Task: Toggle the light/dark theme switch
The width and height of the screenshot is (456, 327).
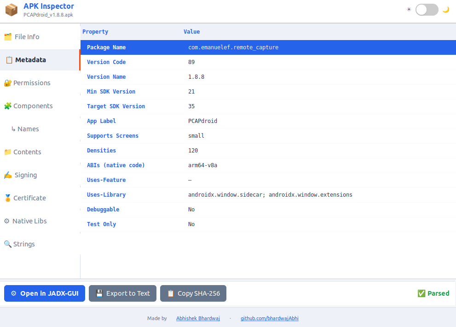Action: [427, 10]
